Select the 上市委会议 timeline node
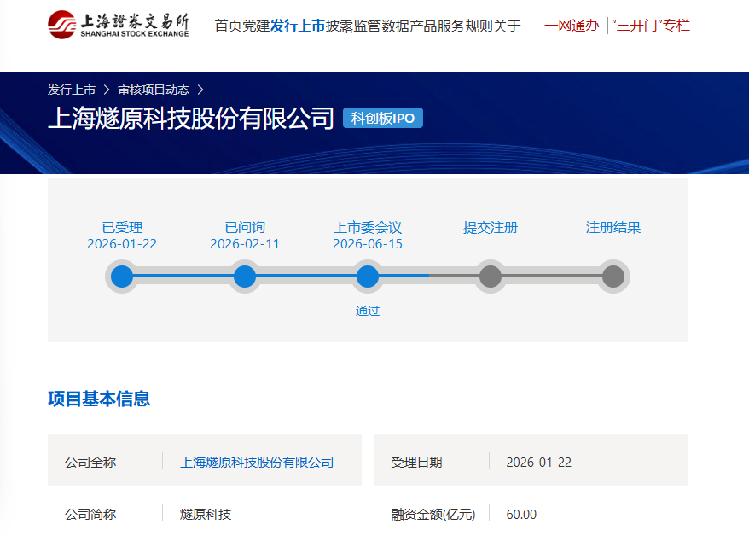Viewport: 749px width, 536px height. click(x=368, y=277)
